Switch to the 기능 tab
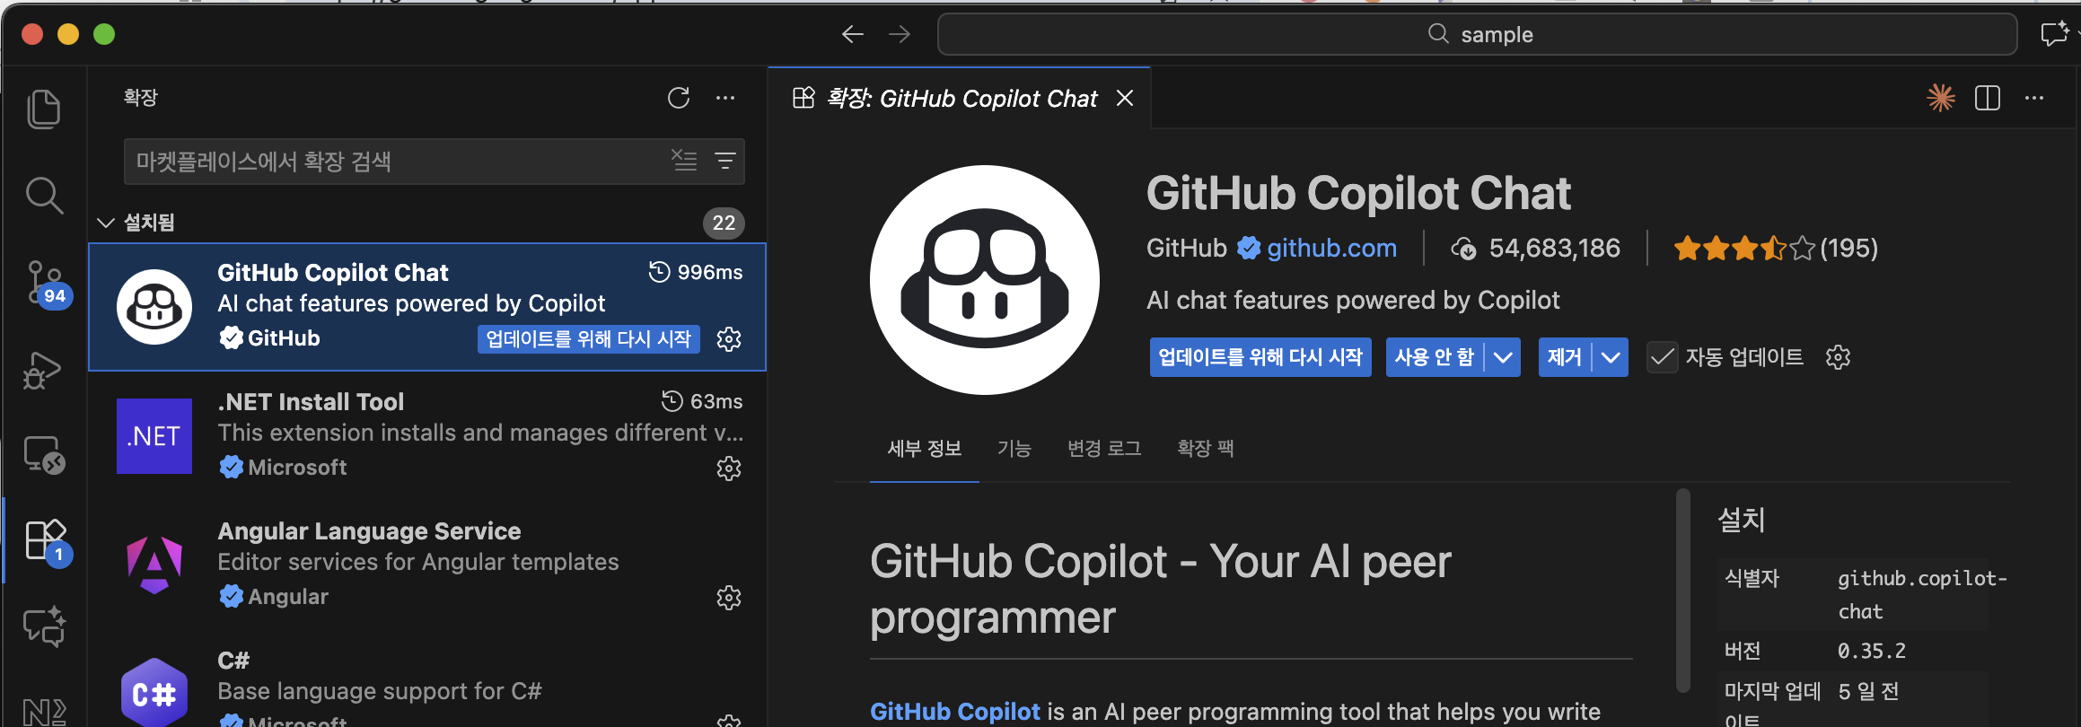 pyautogui.click(x=1014, y=448)
